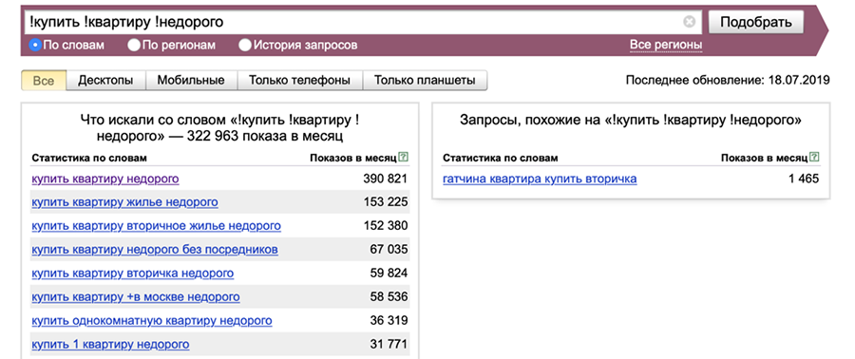This screenshot has height=359, width=855.
Task: Open link 'купить квартиру недорого'
Action: click(105, 179)
